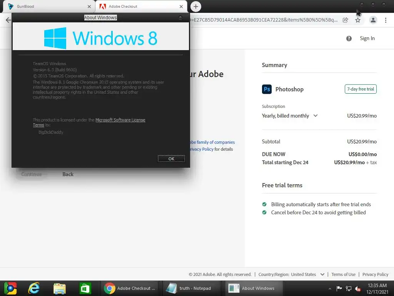Open the Adobe family of companies link
The image size is (394, 296).
[212, 142]
